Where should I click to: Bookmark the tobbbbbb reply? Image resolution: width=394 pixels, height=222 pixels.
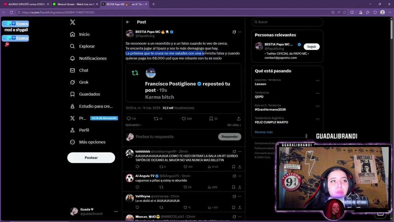pos(234,167)
